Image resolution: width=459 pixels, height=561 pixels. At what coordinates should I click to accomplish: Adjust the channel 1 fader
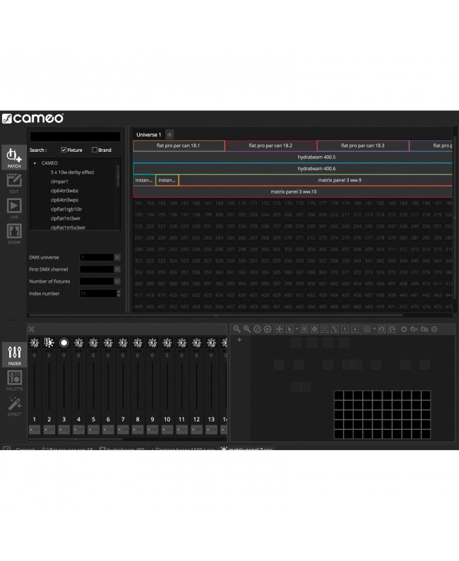[x=35, y=386]
